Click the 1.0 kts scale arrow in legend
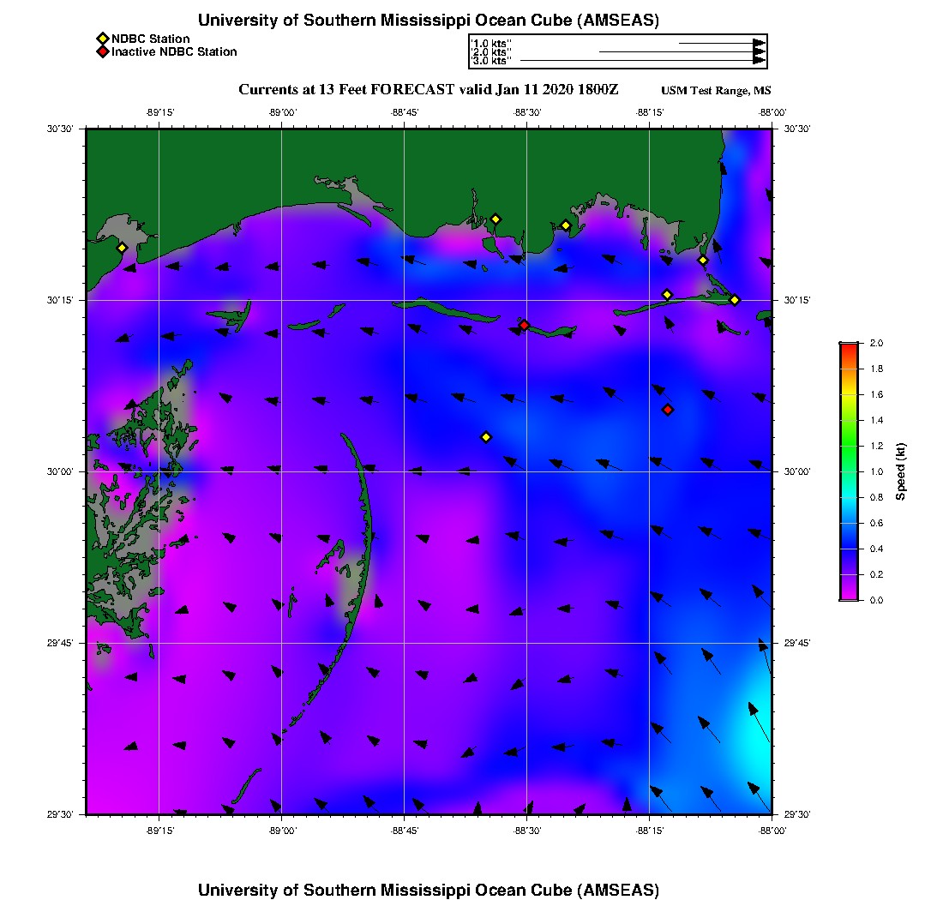Screen dimensions: 943x900 720,43
